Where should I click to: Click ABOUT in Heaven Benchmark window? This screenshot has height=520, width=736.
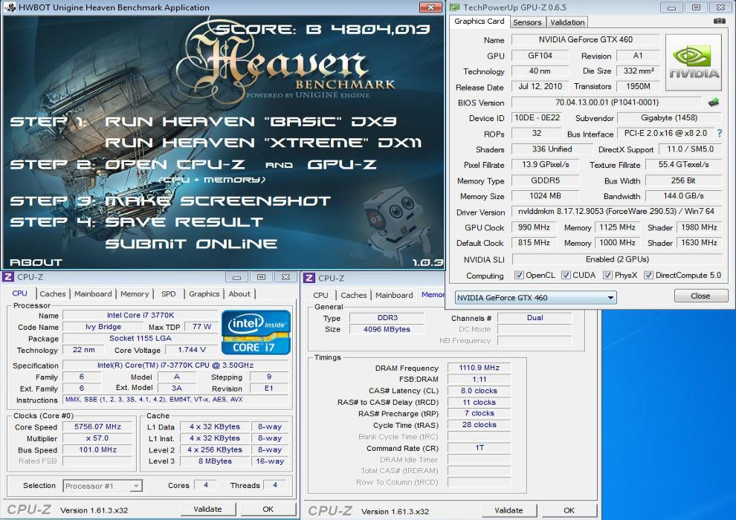36,262
